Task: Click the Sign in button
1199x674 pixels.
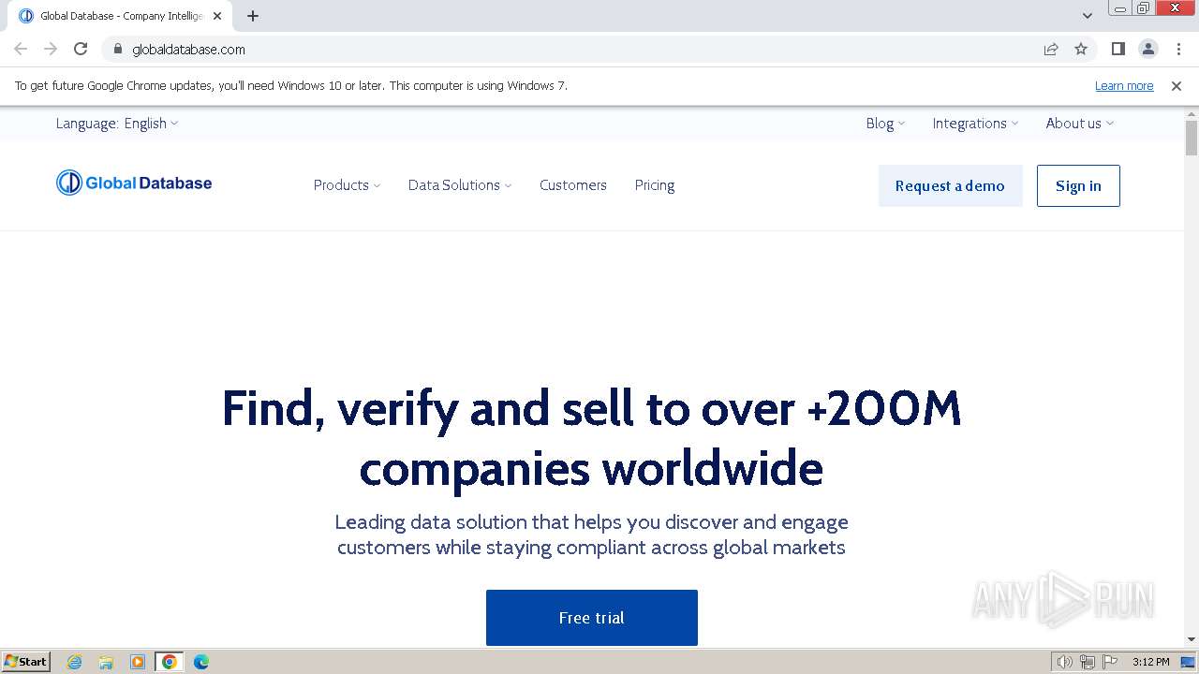Action: (x=1078, y=185)
